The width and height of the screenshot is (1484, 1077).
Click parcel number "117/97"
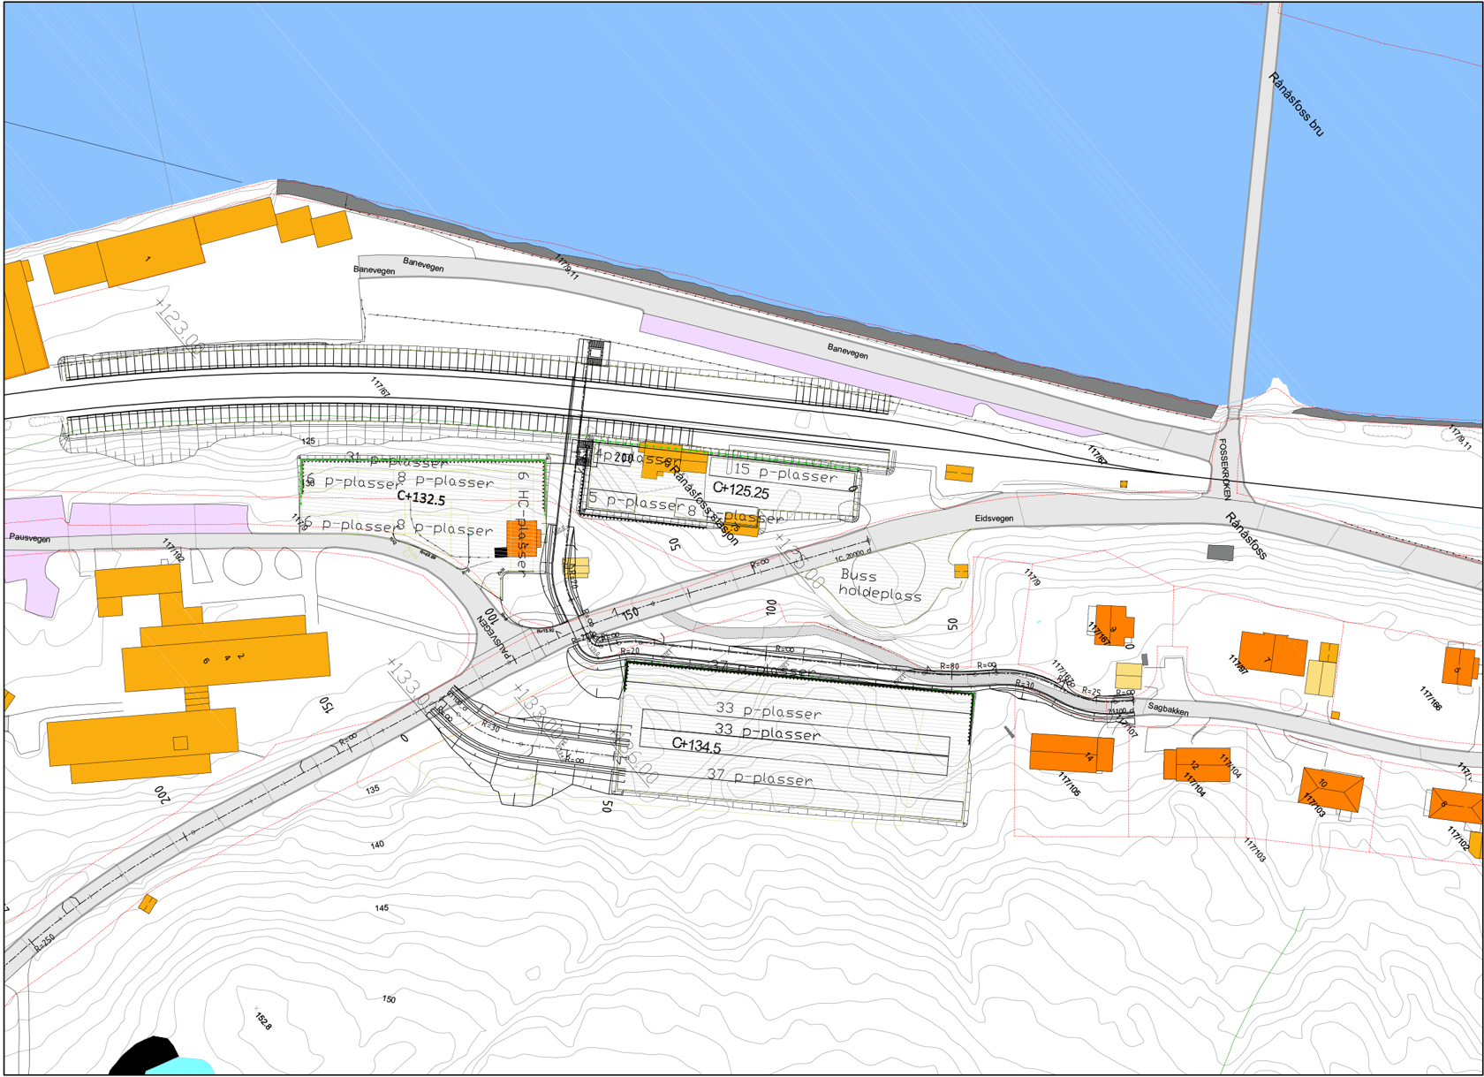[1237, 664]
